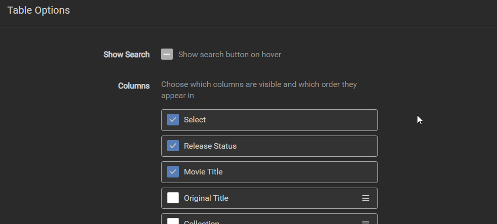Image resolution: width=497 pixels, height=224 pixels.
Task: Toggle the Show Search checkbox
Action: tap(167, 54)
